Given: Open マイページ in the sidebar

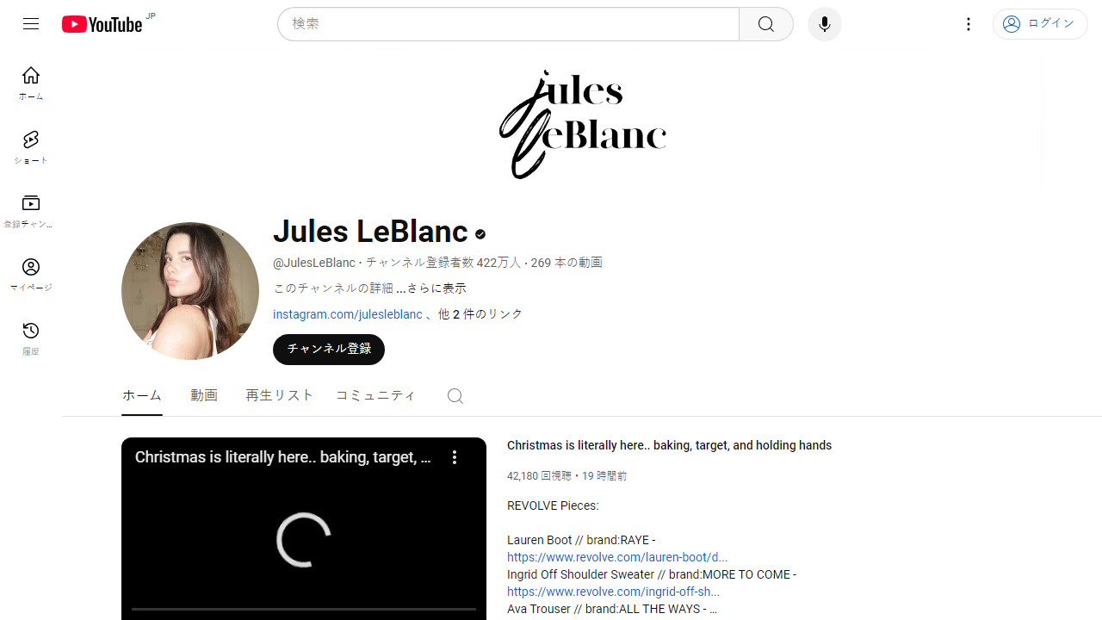Looking at the screenshot, I should click(31, 275).
